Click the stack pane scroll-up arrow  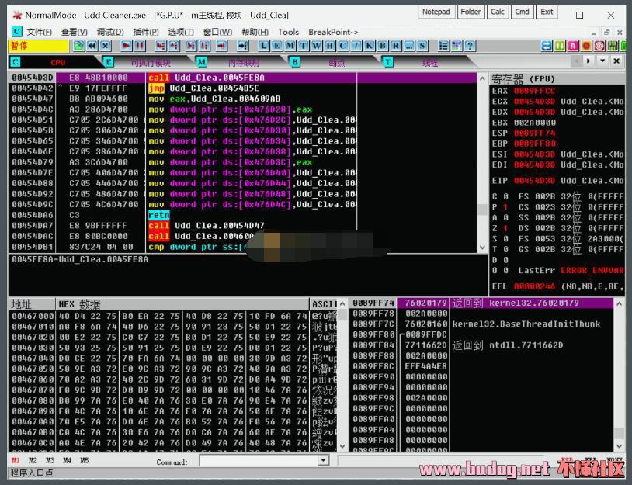click(x=620, y=303)
